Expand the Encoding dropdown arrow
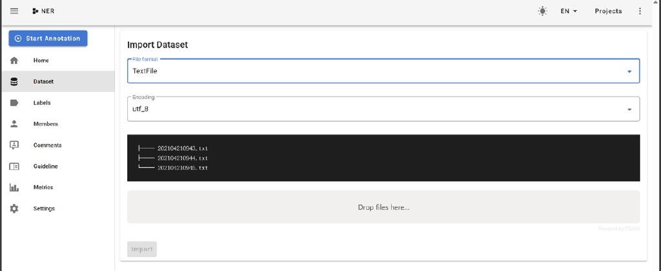 [629, 109]
